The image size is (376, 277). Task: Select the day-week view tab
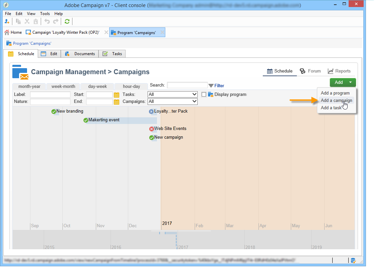click(x=98, y=87)
